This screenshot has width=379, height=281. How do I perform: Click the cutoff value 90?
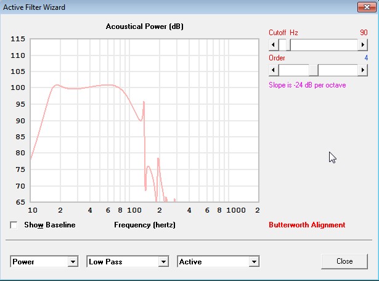tap(364, 33)
